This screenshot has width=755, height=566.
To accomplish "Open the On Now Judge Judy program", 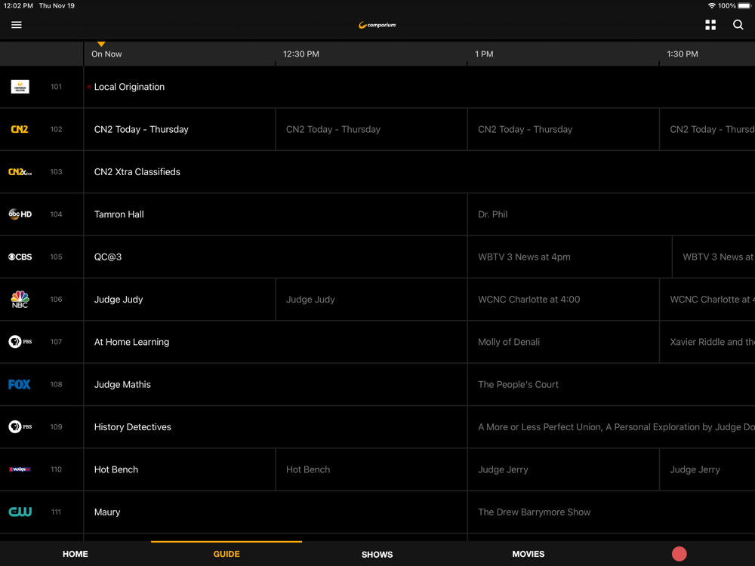I will tap(180, 300).
